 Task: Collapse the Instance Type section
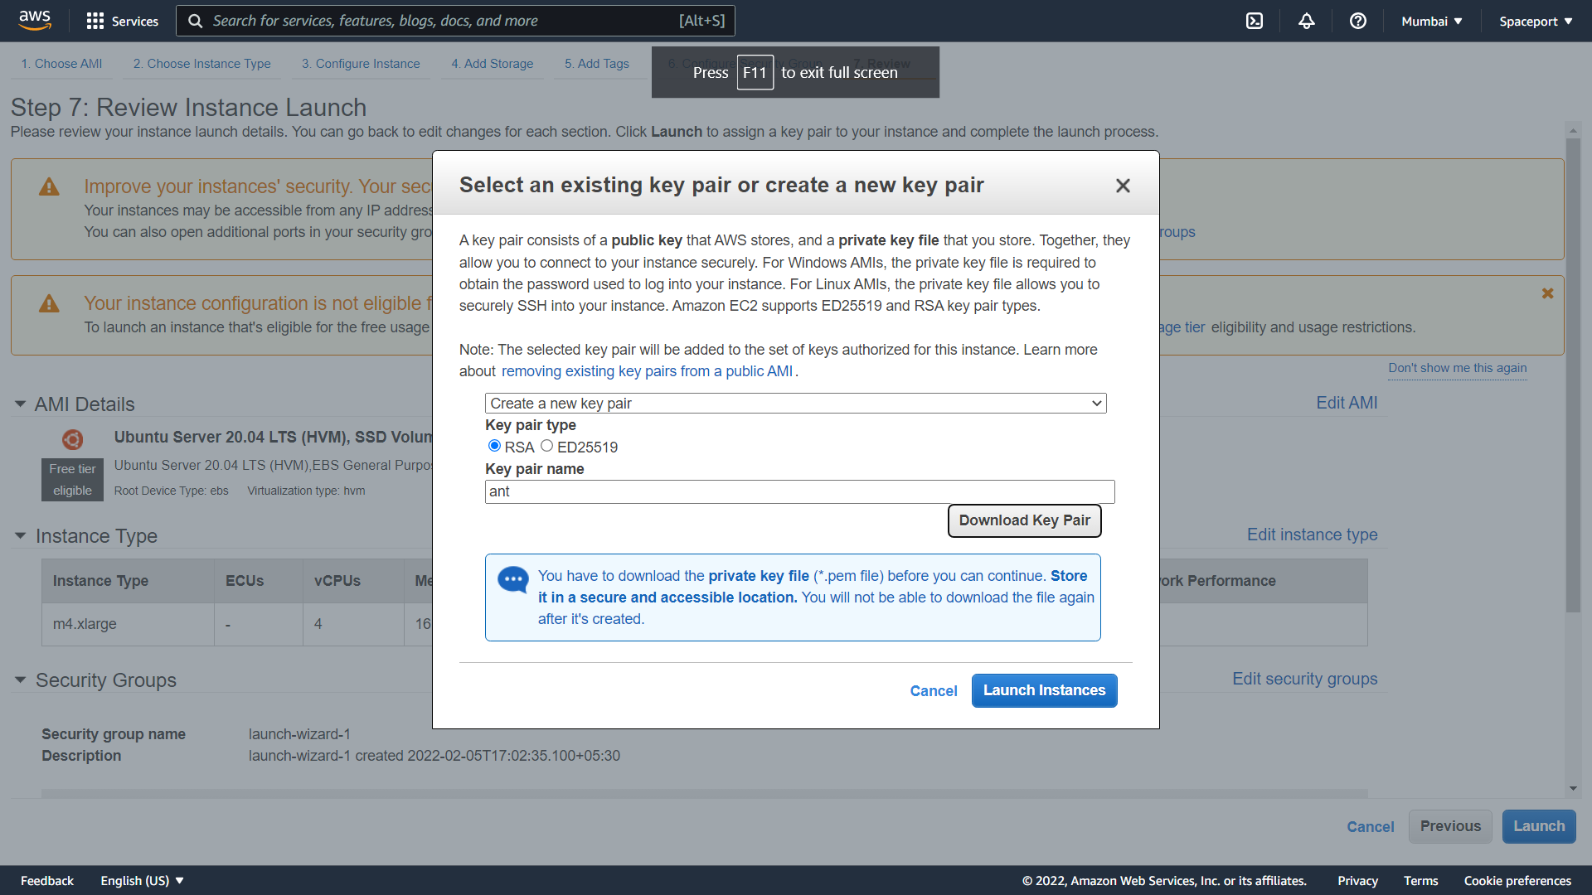[20, 536]
